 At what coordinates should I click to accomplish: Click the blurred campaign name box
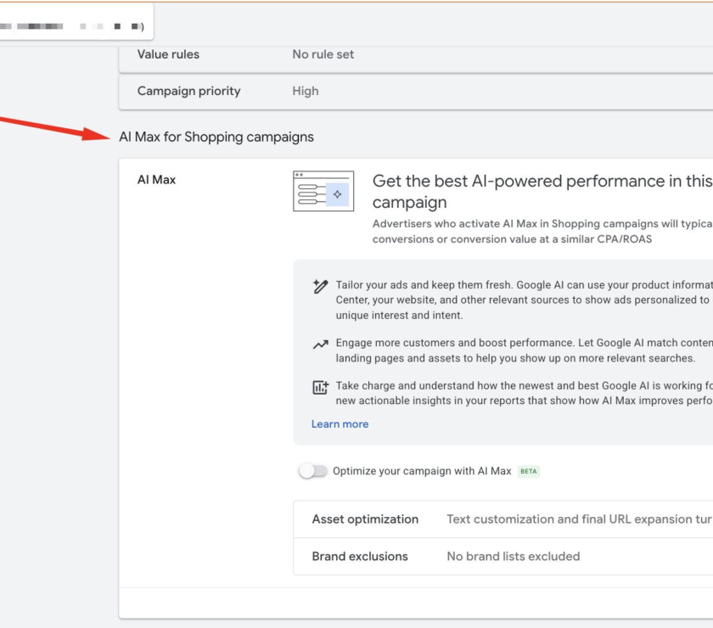(x=76, y=22)
